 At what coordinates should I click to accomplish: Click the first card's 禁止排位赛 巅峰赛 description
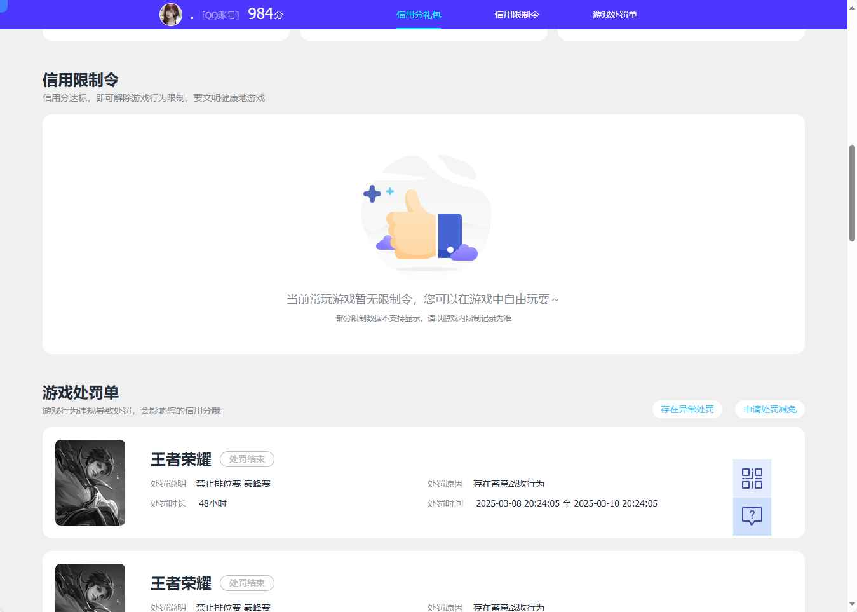(x=233, y=484)
